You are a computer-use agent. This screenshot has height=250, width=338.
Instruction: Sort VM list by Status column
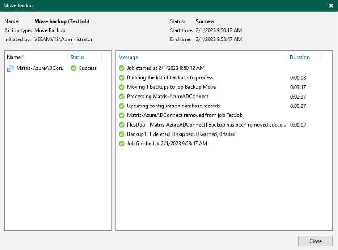click(77, 57)
